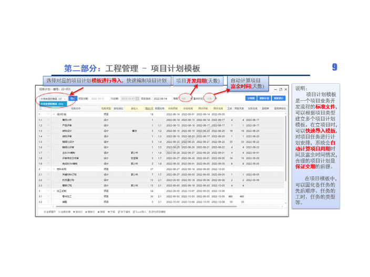Open the calendar icon in T0交期 field
Image resolution: width=370 pixels, height=277 pixels.
137,99
